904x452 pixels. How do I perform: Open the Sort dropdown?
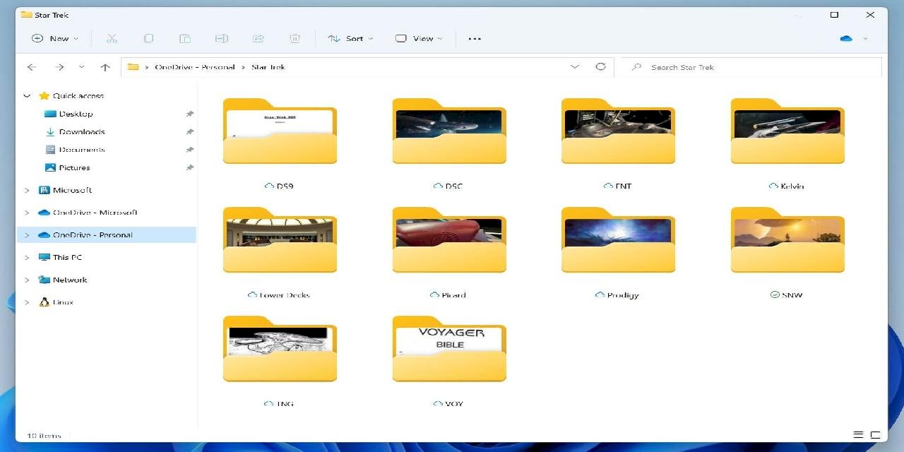coord(350,38)
